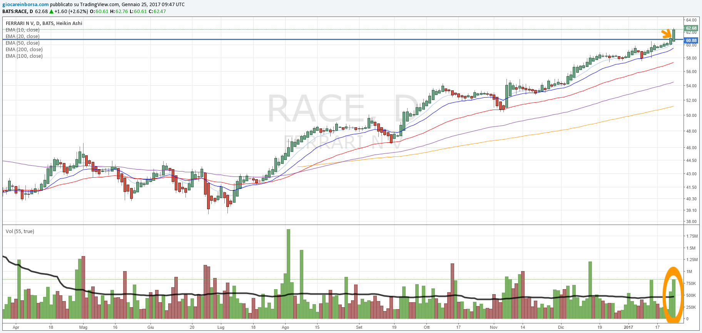The width and height of the screenshot is (702, 333).
Task: Click the Gennaio 25, 2017 09:47 UTC timestamp
Action: tap(153, 5)
